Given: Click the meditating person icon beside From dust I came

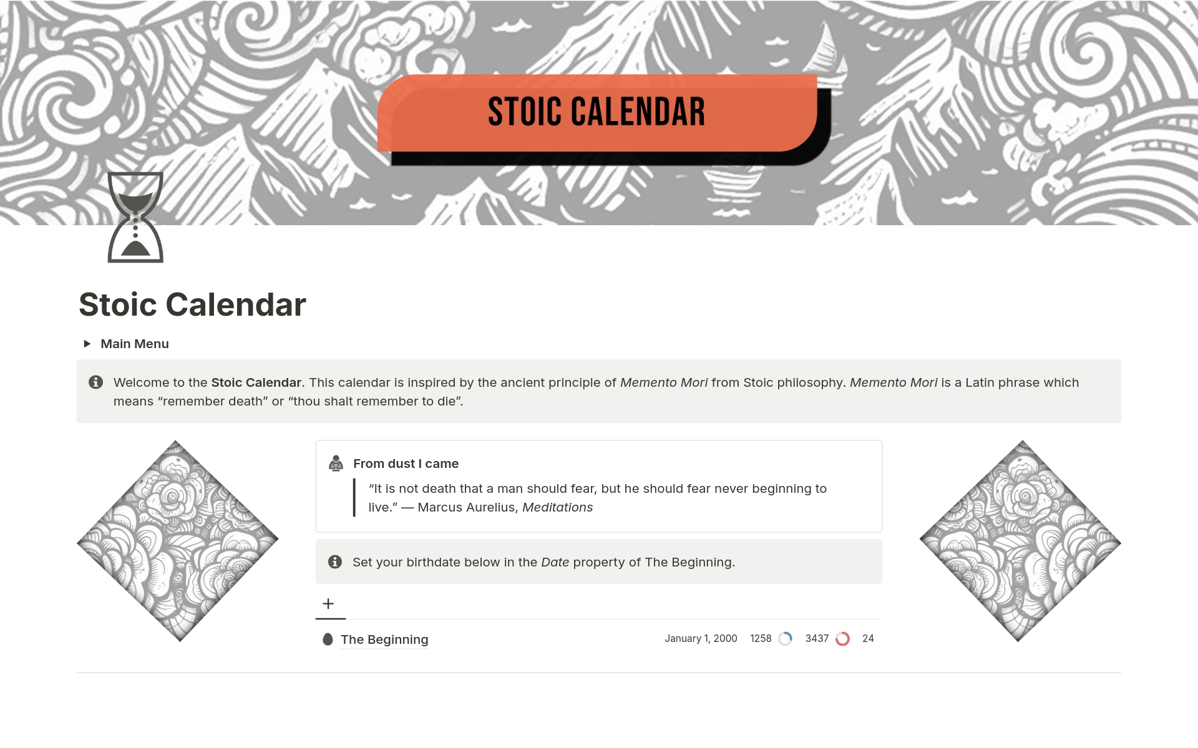Looking at the screenshot, I should pyautogui.click(x=336, y=463).
